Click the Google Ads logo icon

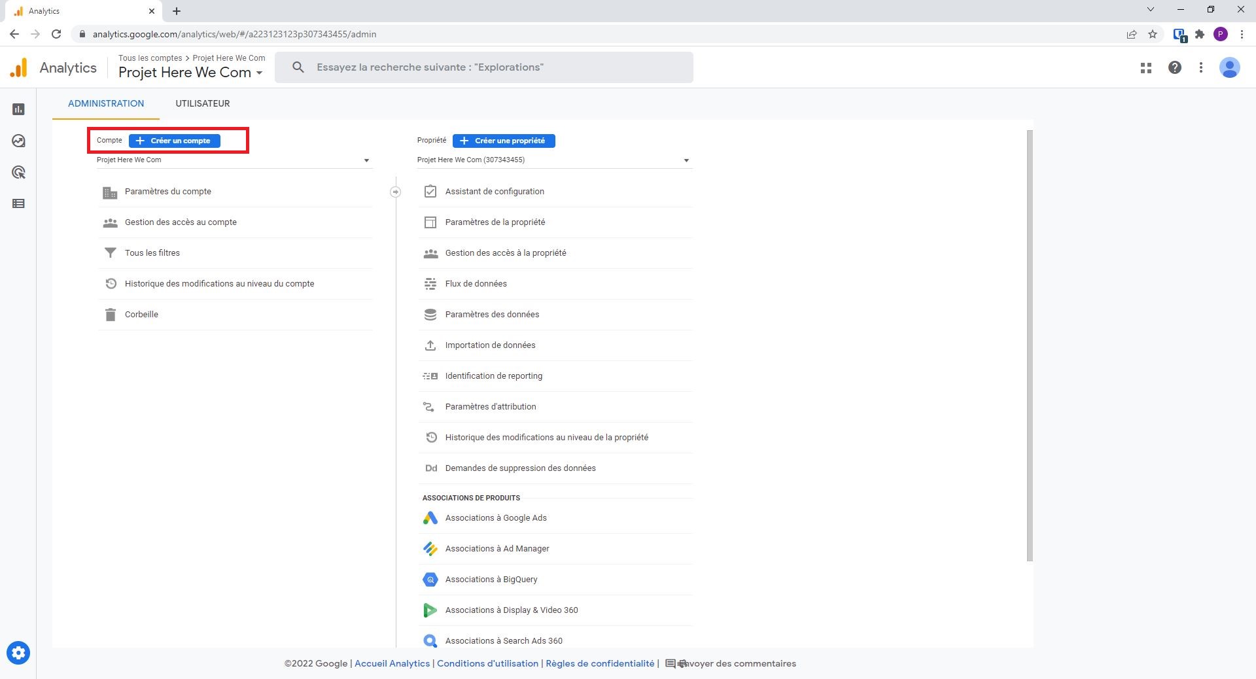point(430,518)
